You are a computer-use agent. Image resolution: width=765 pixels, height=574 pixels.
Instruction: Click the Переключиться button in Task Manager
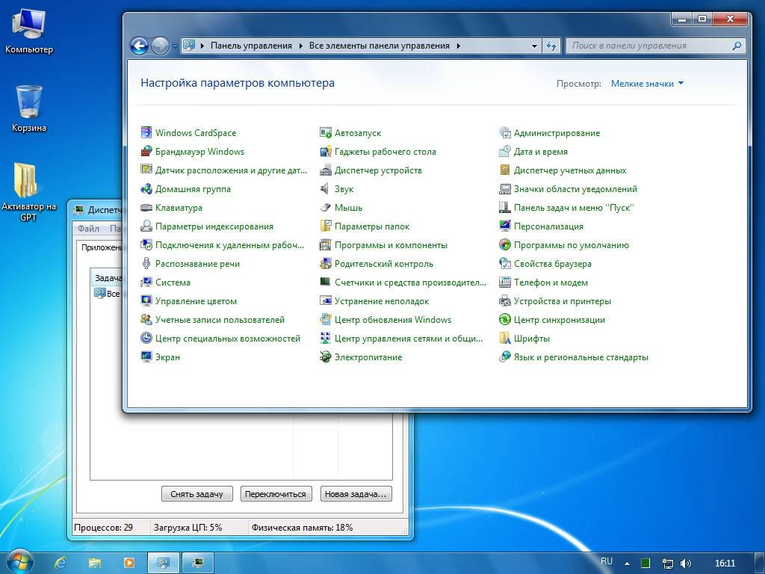click(275, 494)
